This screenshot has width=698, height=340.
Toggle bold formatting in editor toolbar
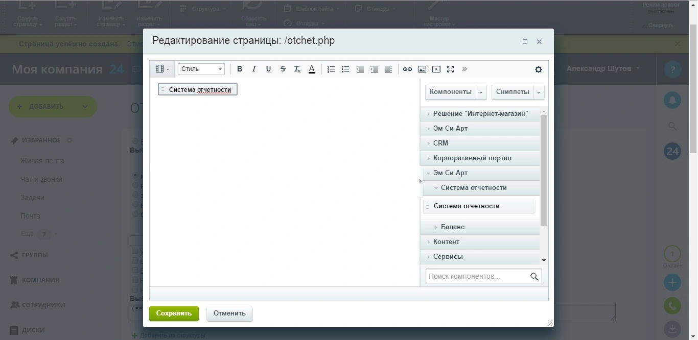[x=240, y=69]
